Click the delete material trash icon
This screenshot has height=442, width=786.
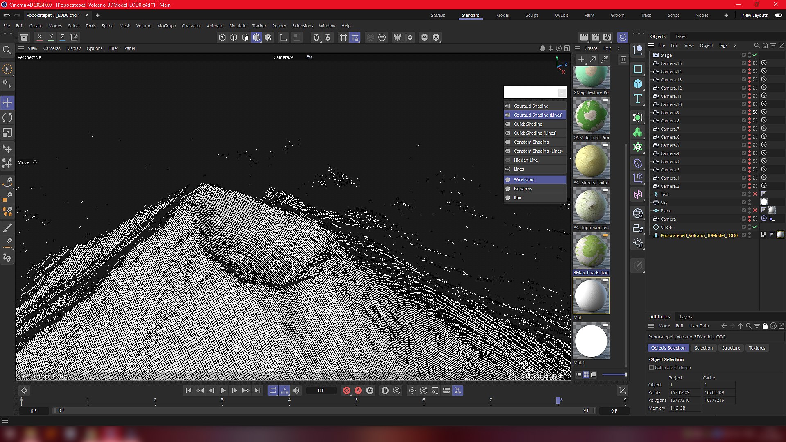pos(623,59)
